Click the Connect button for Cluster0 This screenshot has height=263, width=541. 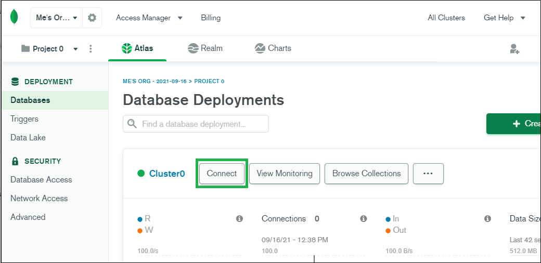click(x=222, y=174)
